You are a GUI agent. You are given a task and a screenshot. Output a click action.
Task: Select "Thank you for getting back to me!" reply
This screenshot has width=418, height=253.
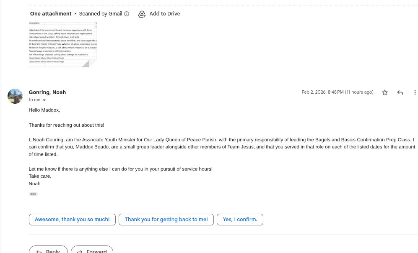click(166, 220)
